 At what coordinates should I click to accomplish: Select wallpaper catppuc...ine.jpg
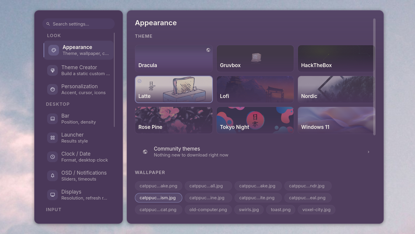pos(208,198)
